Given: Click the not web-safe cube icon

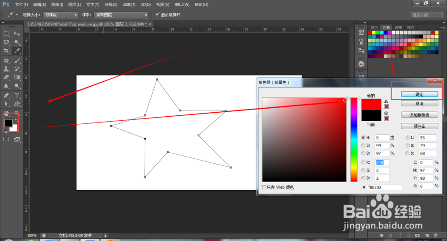Looking at the screenshot, I should pyautogui.click(x=386, y=113).
